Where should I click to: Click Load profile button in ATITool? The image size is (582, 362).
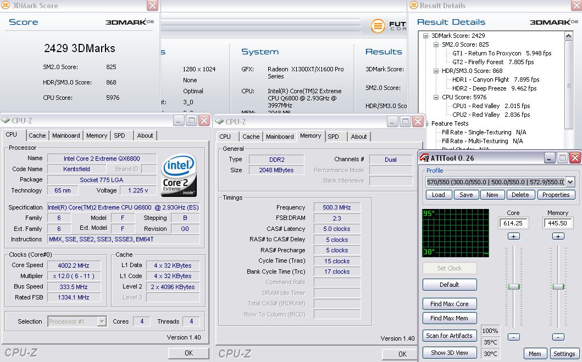[x=439, y=195]
